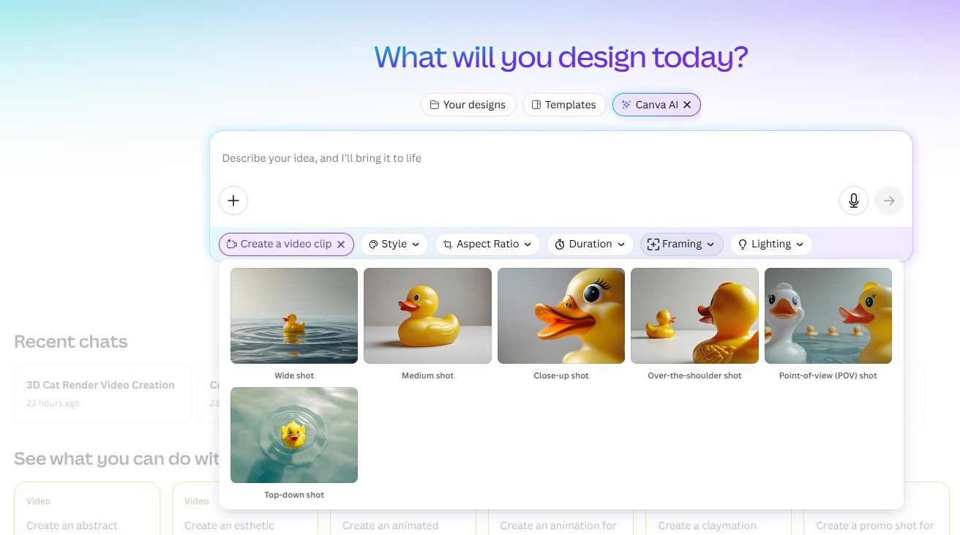Click the What will you design today heading
This screenshot has height=535, width=960.
click(561, 57)
